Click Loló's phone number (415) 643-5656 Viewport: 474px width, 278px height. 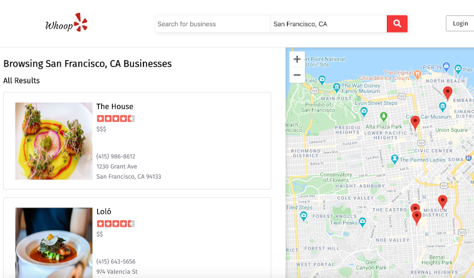coord(116,262)
